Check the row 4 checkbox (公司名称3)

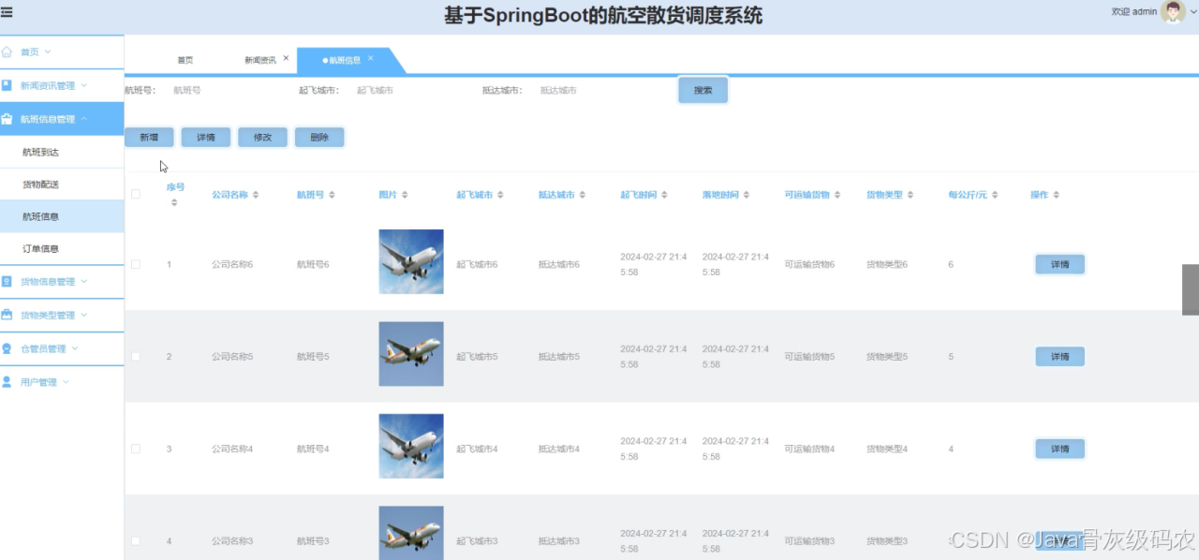[136, 541]
